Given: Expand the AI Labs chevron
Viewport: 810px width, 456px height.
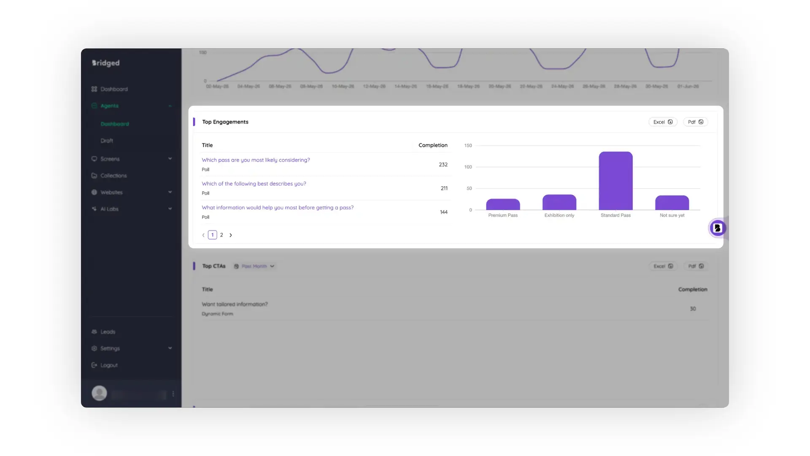Looking at the screenshot, I should click(170, 209).
